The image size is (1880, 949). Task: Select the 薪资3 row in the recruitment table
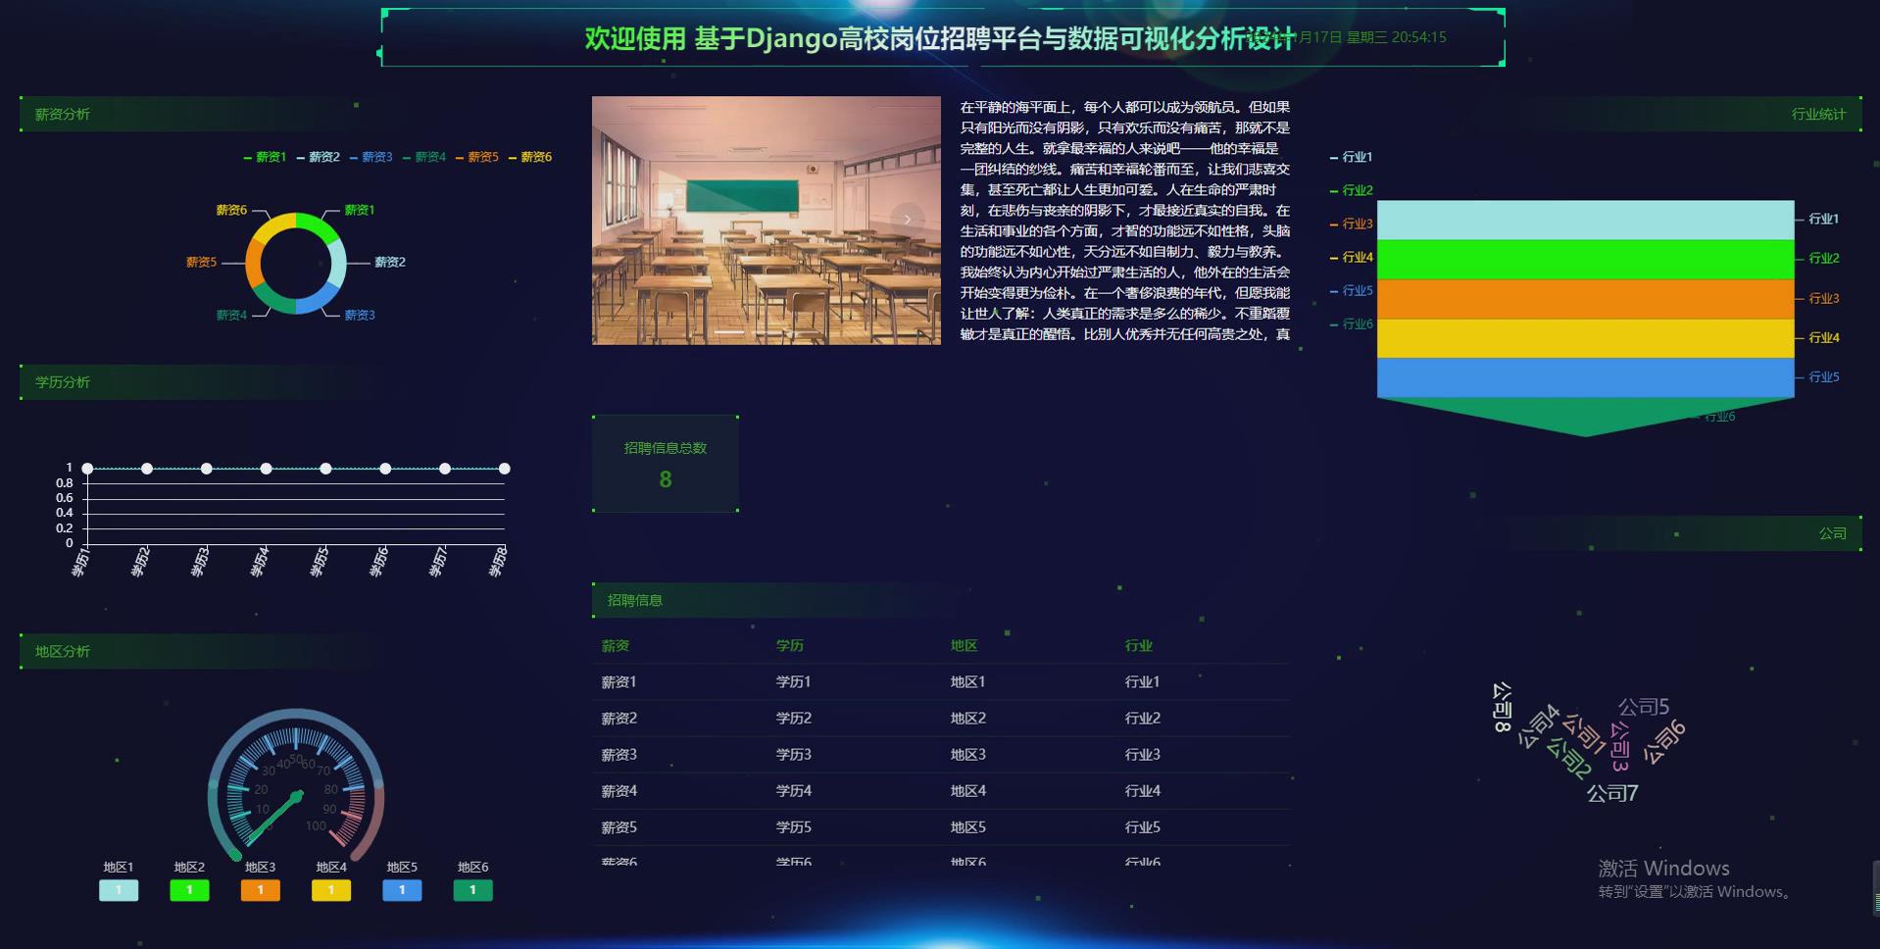click(618, 755)
